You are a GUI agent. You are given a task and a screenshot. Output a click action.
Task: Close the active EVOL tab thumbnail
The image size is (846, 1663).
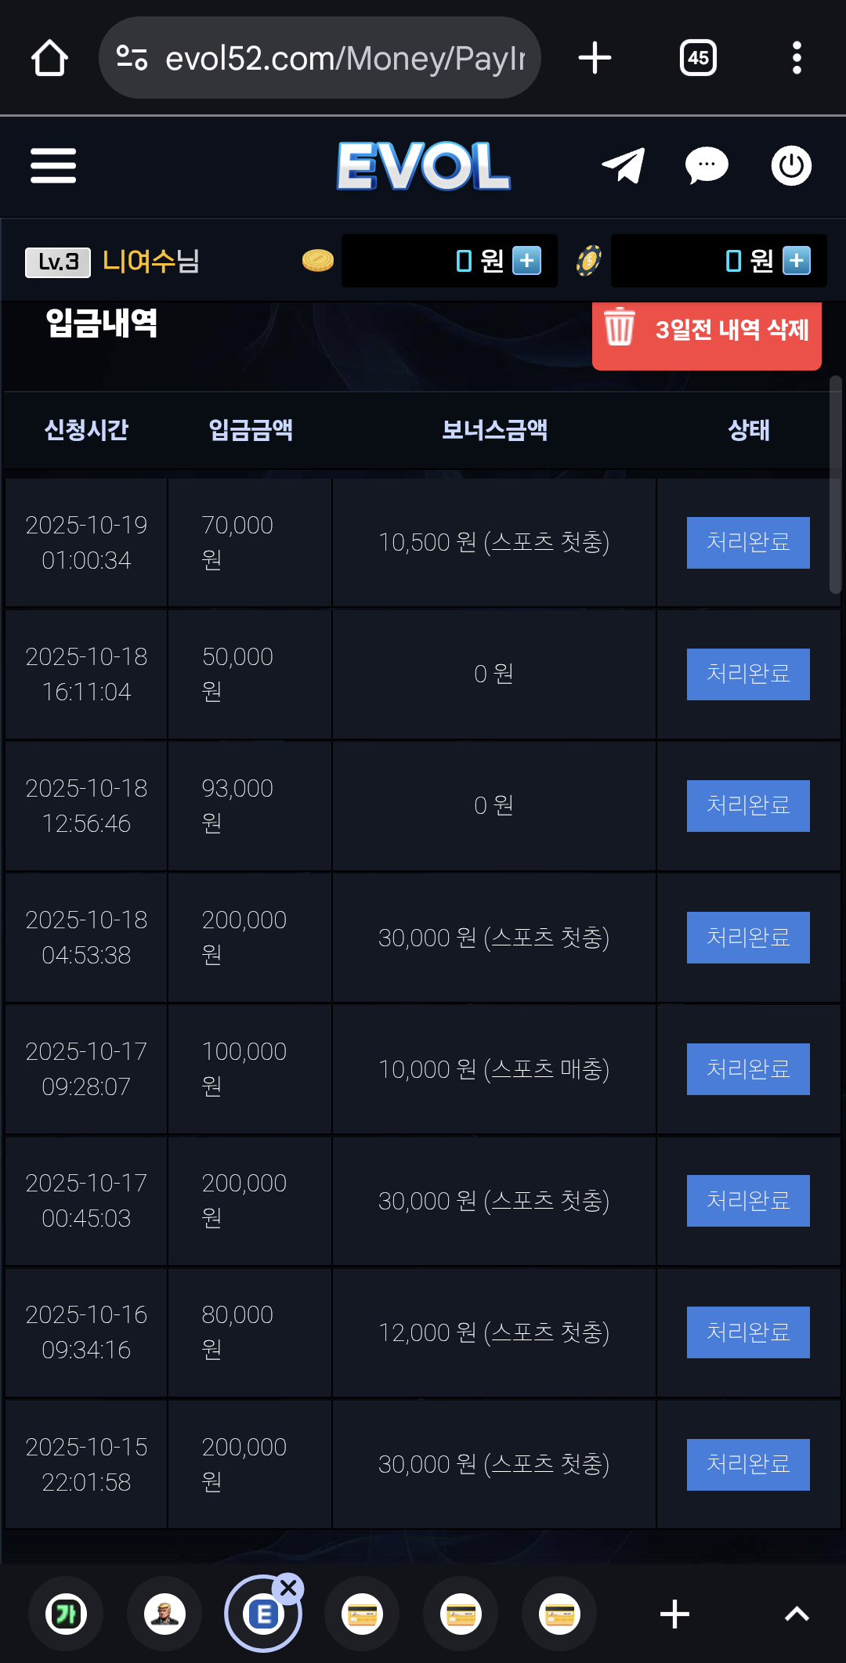pyautogui.click(x=288, y=1589)
